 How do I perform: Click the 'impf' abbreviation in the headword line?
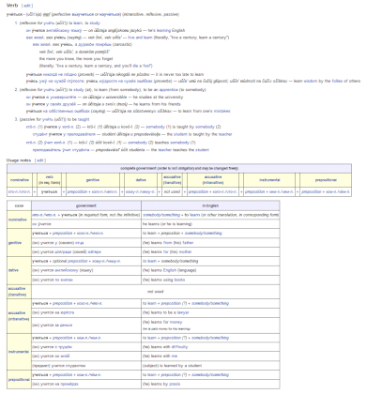pyautogui.click(x=47, y=14)
